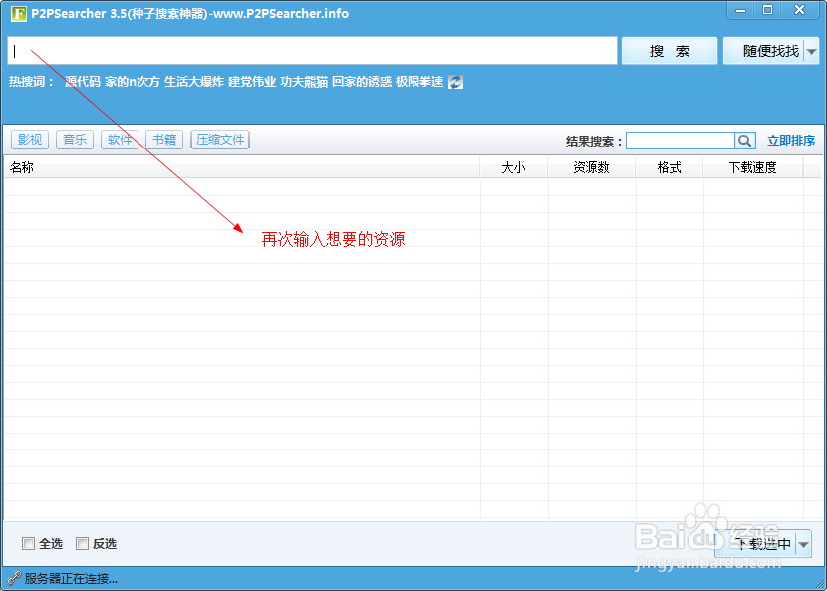
Task: Select hot word 源代码
Action: [83, 82]
